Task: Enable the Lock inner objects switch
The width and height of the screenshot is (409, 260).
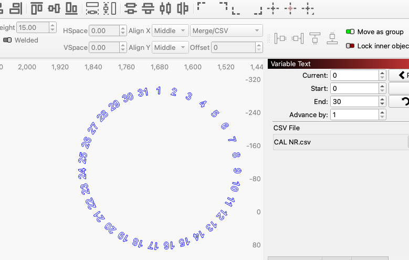Action: tap(350, 46)
